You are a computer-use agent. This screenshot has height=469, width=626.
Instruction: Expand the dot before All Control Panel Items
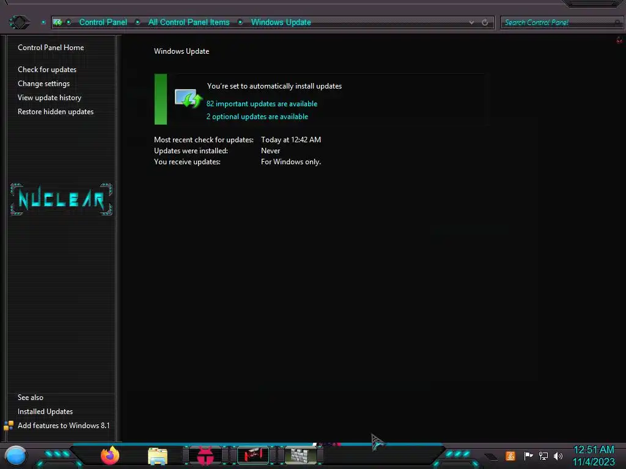tap(138, 23)
